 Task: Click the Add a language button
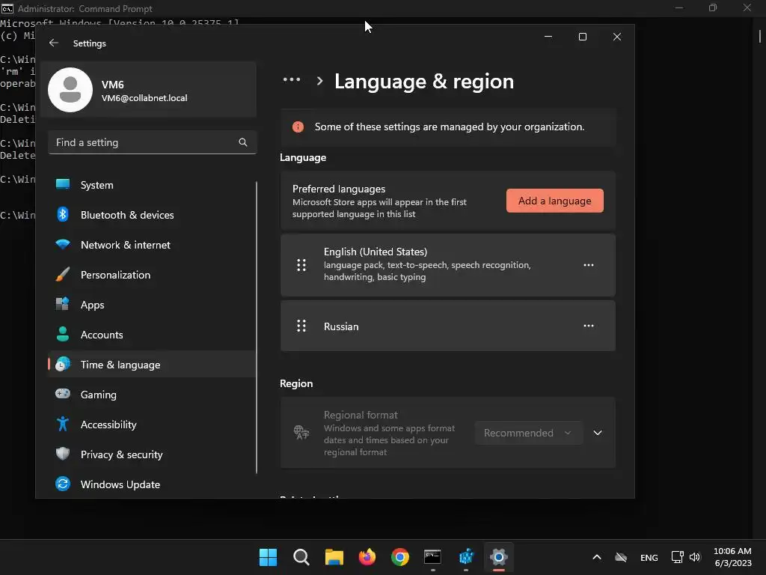coord(554,201)
